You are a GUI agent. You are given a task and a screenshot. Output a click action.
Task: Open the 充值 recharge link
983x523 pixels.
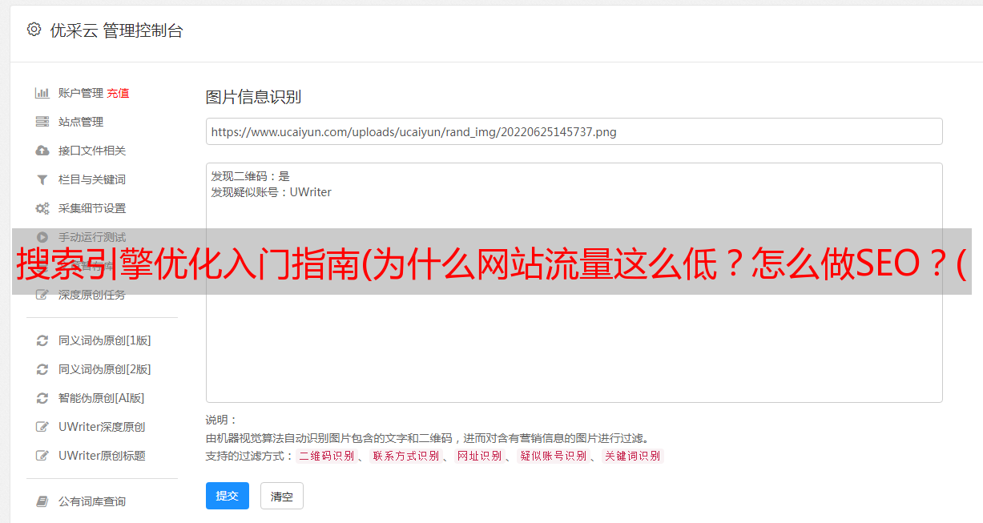pos(118,93)
